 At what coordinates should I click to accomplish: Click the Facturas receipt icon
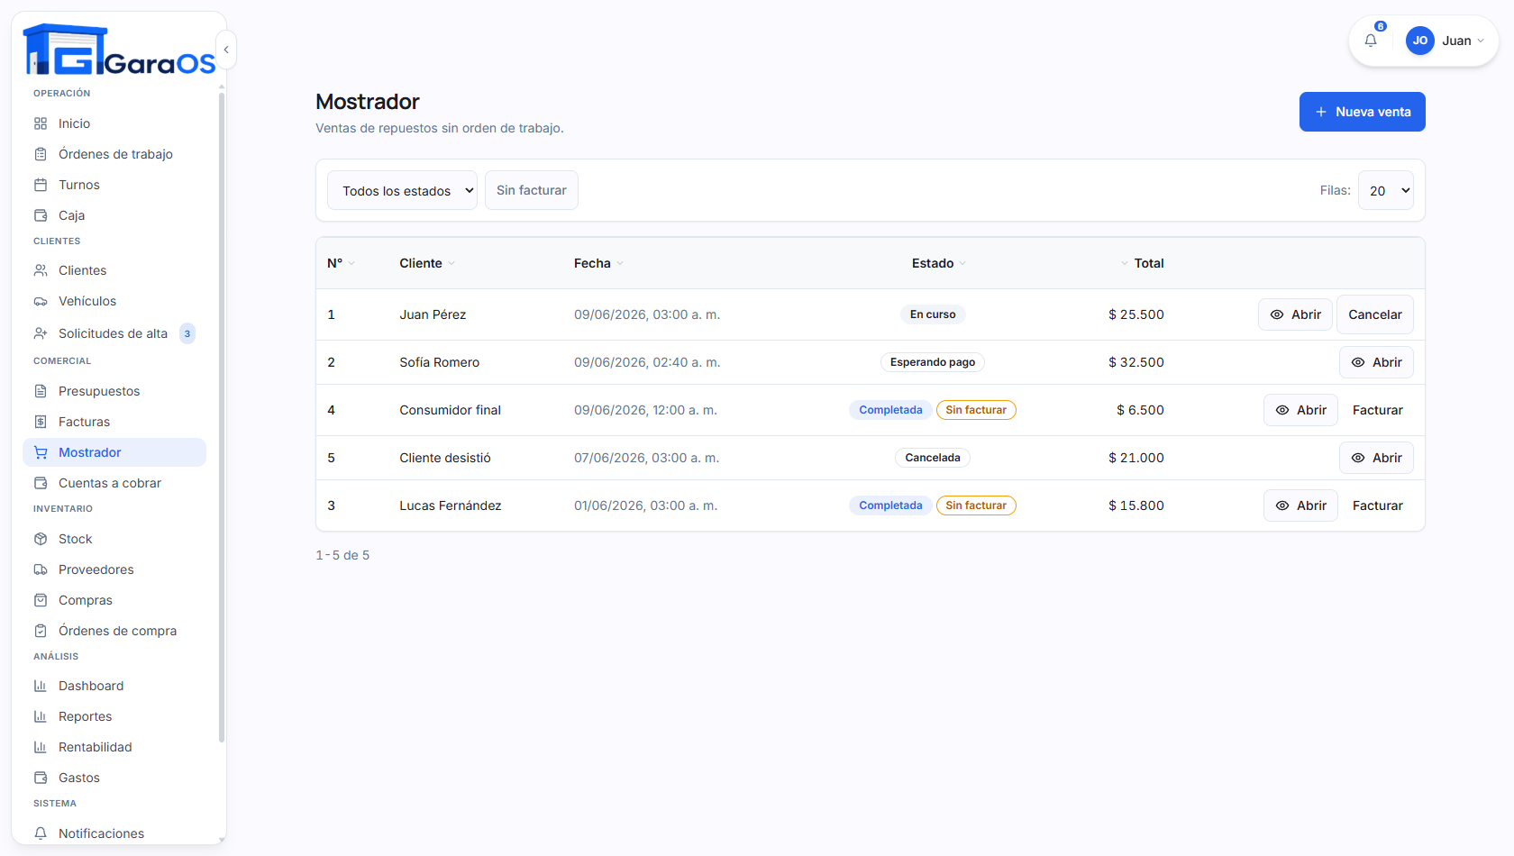point(41,422)
